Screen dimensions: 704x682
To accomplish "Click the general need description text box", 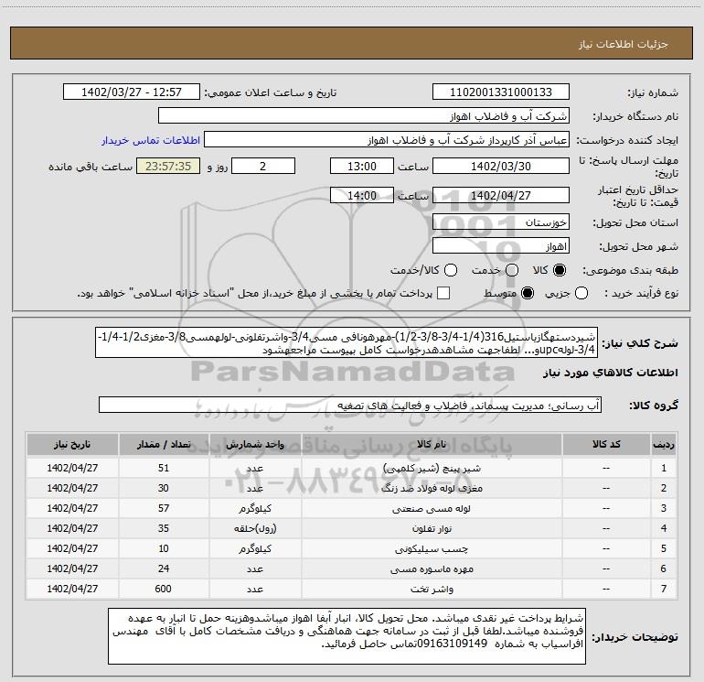I will point(347,342).
